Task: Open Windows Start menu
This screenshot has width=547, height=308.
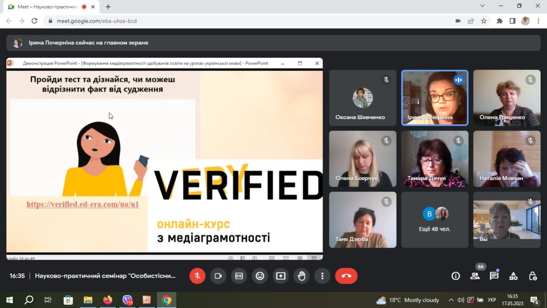Action: pos(9,300)
